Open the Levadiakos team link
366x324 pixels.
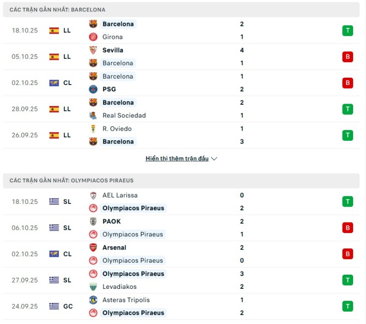click(119, 287)
